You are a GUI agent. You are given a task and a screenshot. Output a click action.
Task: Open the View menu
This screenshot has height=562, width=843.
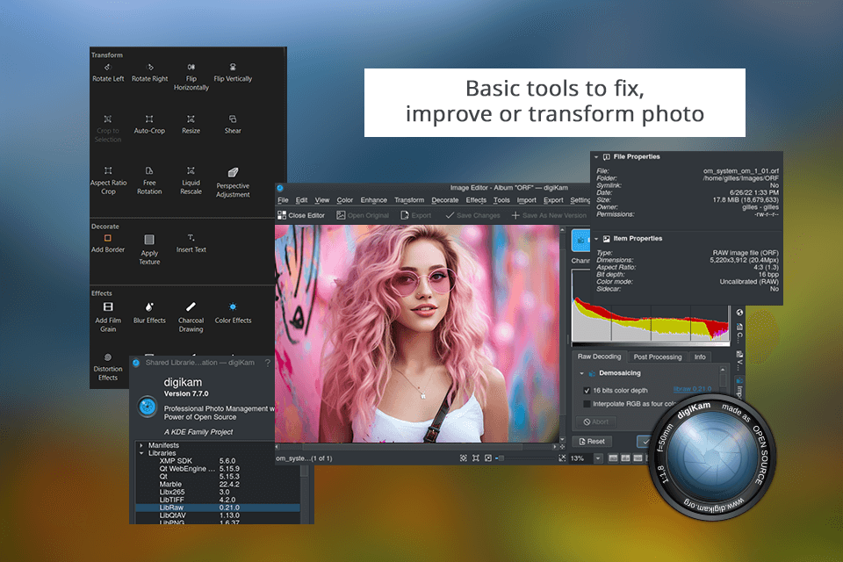click(322, 200)
